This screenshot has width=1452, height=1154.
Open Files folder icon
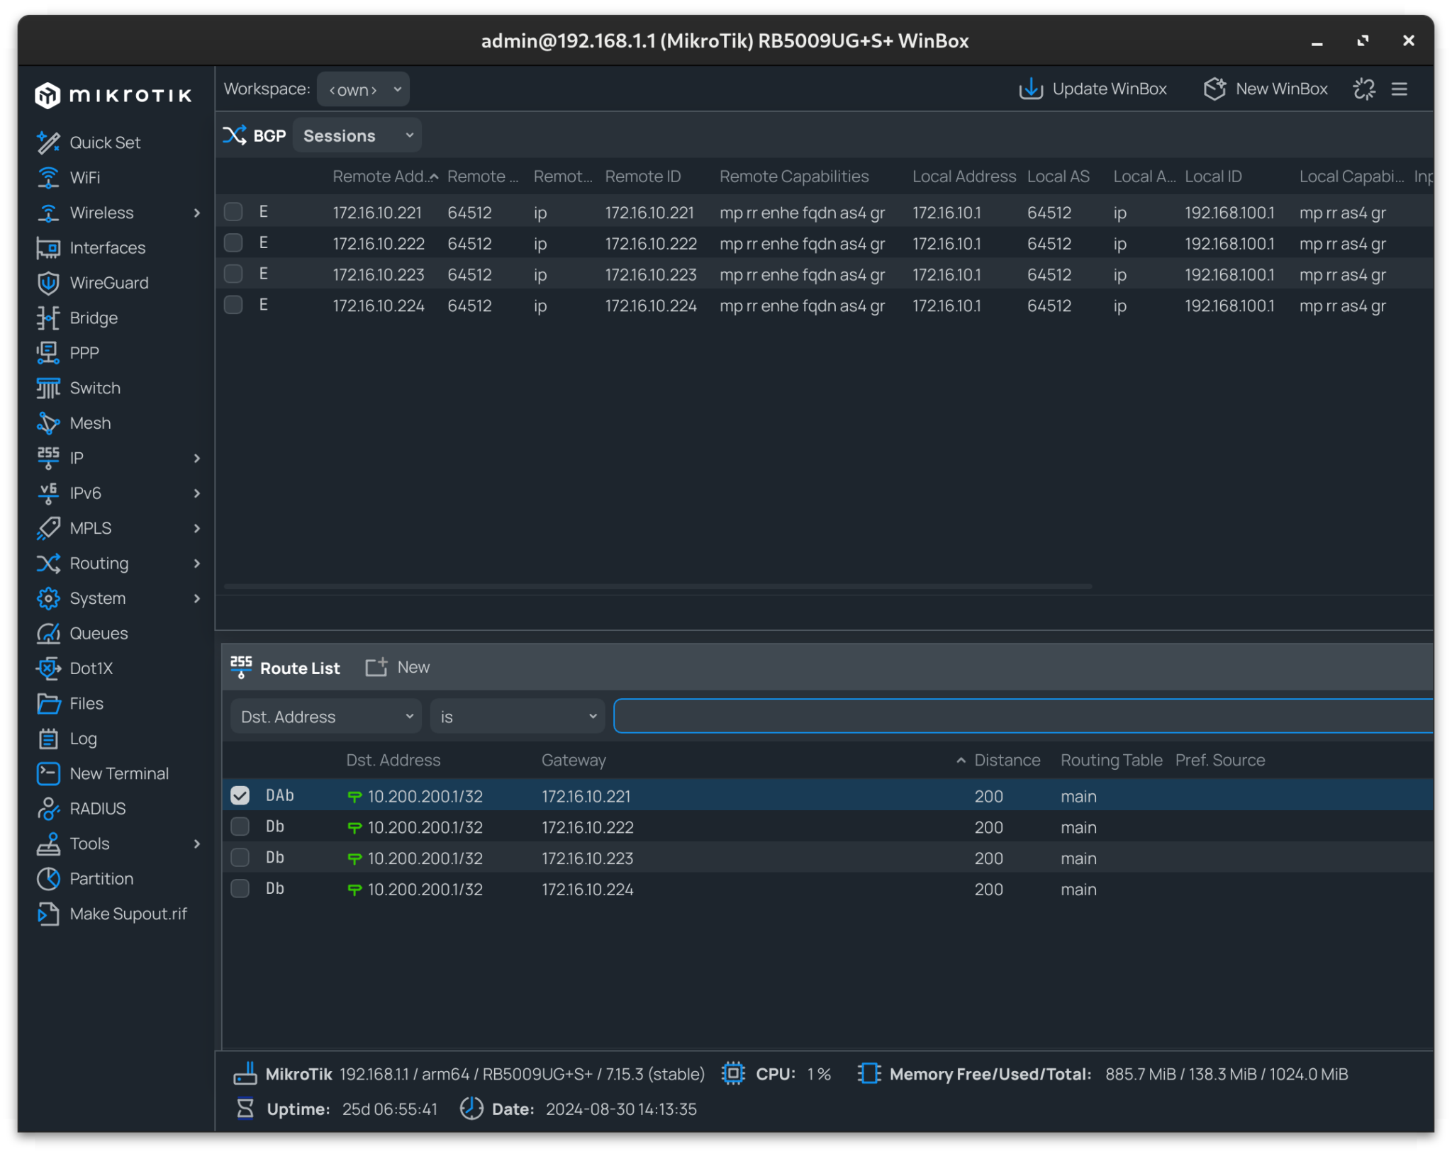coord(48,703)
